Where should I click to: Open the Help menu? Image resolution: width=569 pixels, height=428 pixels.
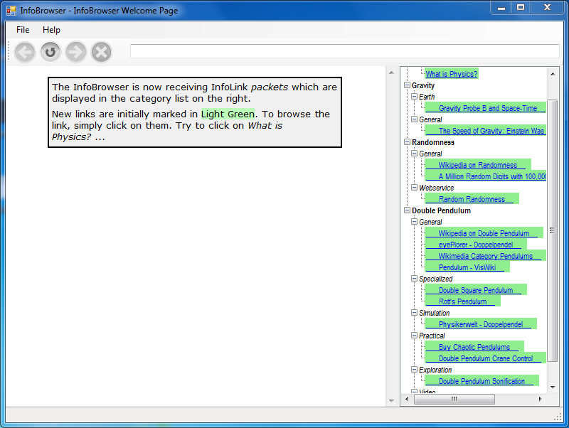pyautogui.click(x=51, y=30)
